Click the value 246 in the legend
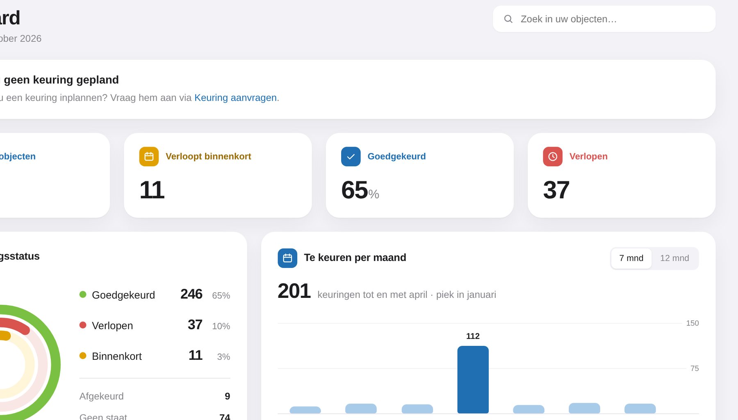The width and height of the screenshot is (738, 420). pyautogui.click(x=191, y=294)
